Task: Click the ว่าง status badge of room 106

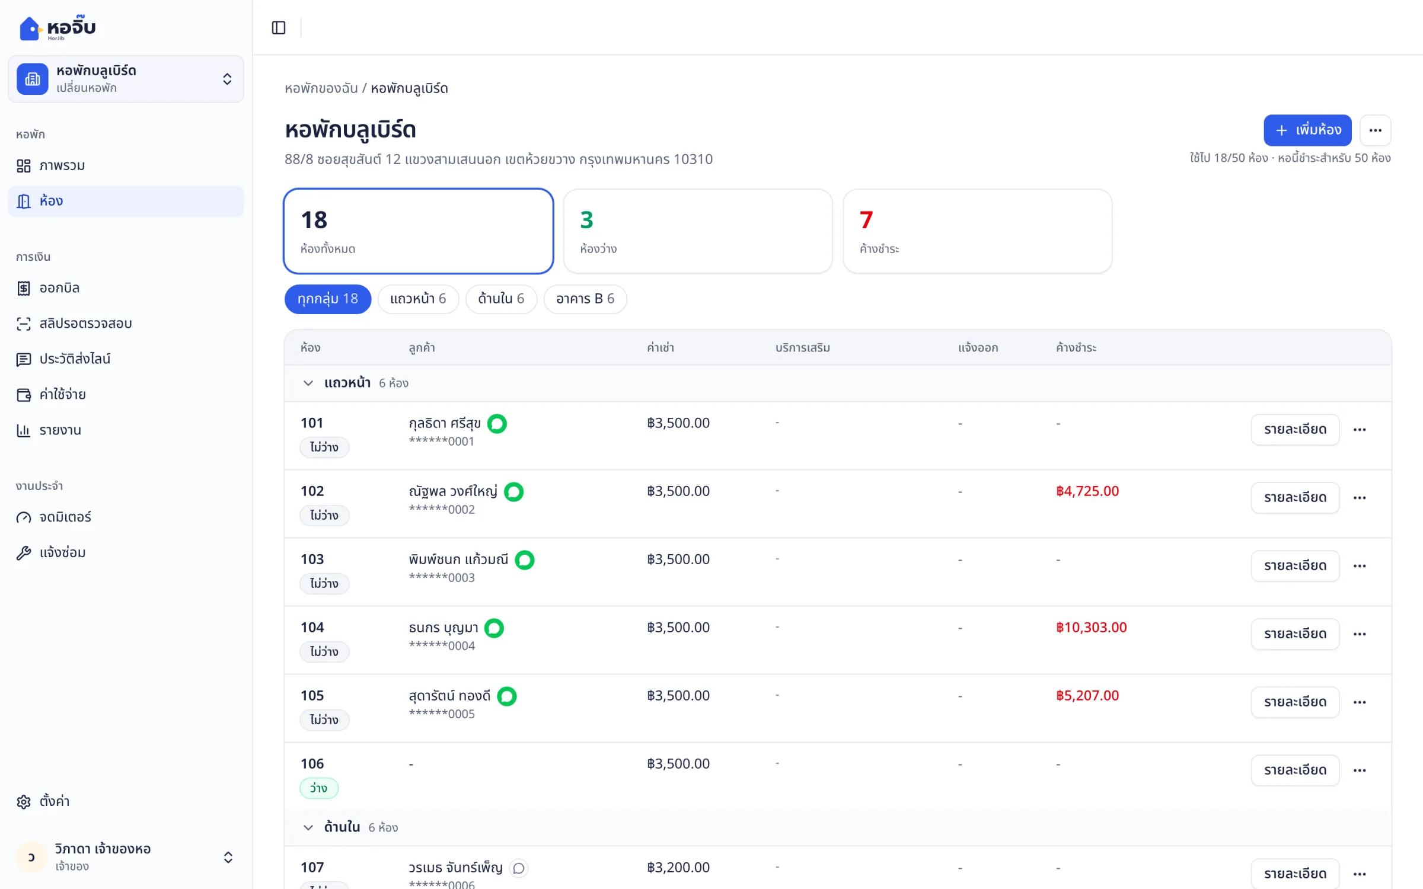Action: coord(319,788)
